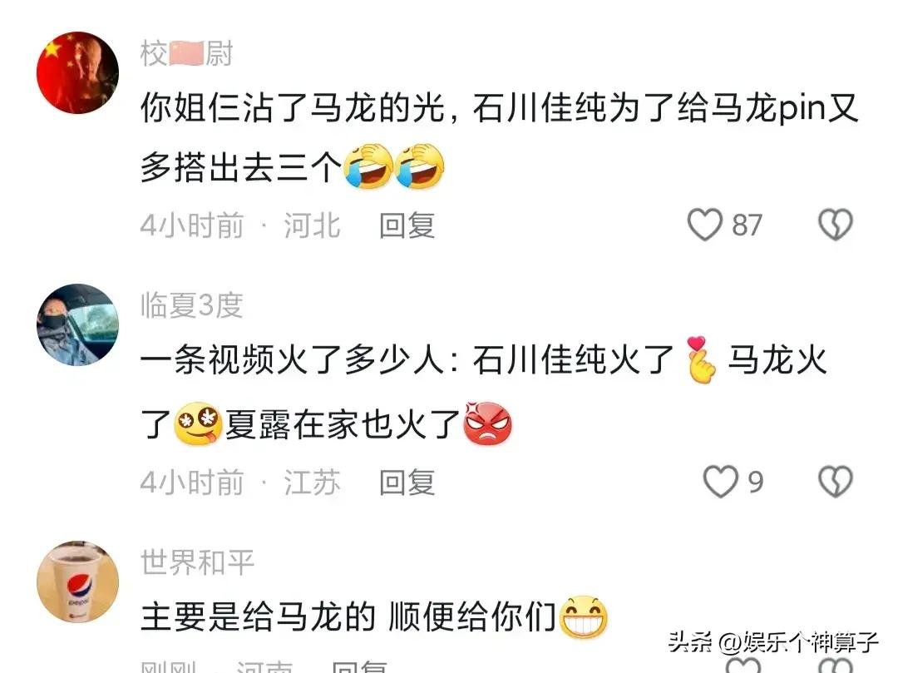Open the red flag avatar profile

point(77,72)
